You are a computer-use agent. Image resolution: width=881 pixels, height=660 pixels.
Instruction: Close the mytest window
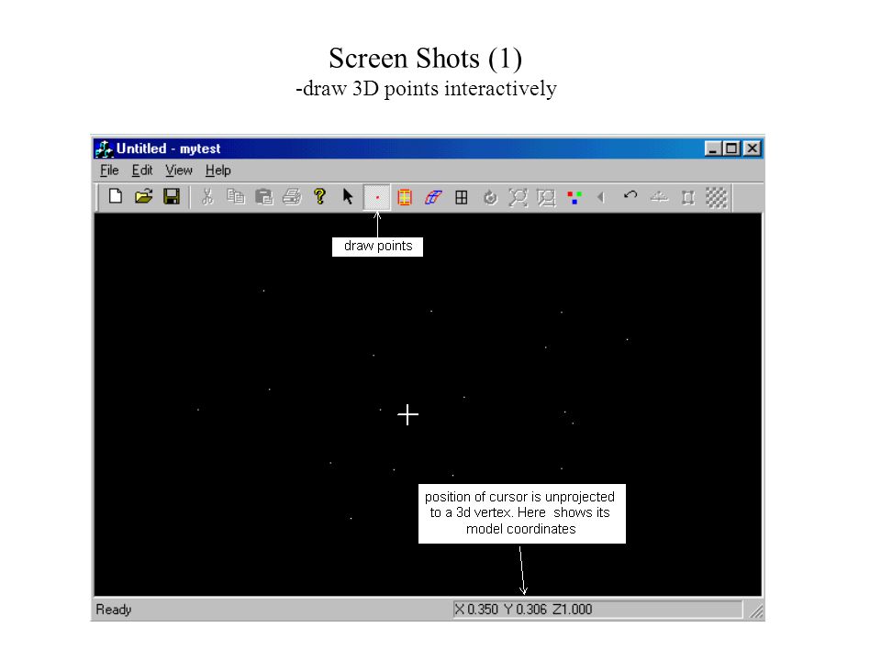[x=752, y=148]
